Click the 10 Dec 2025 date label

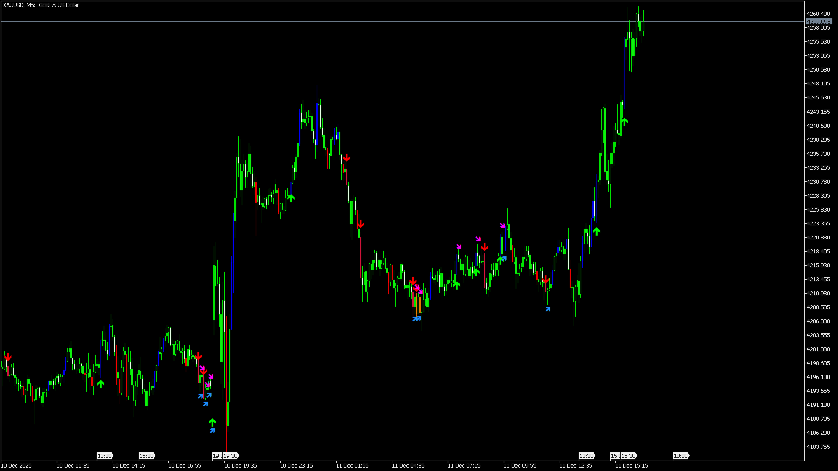coord(17,465)
